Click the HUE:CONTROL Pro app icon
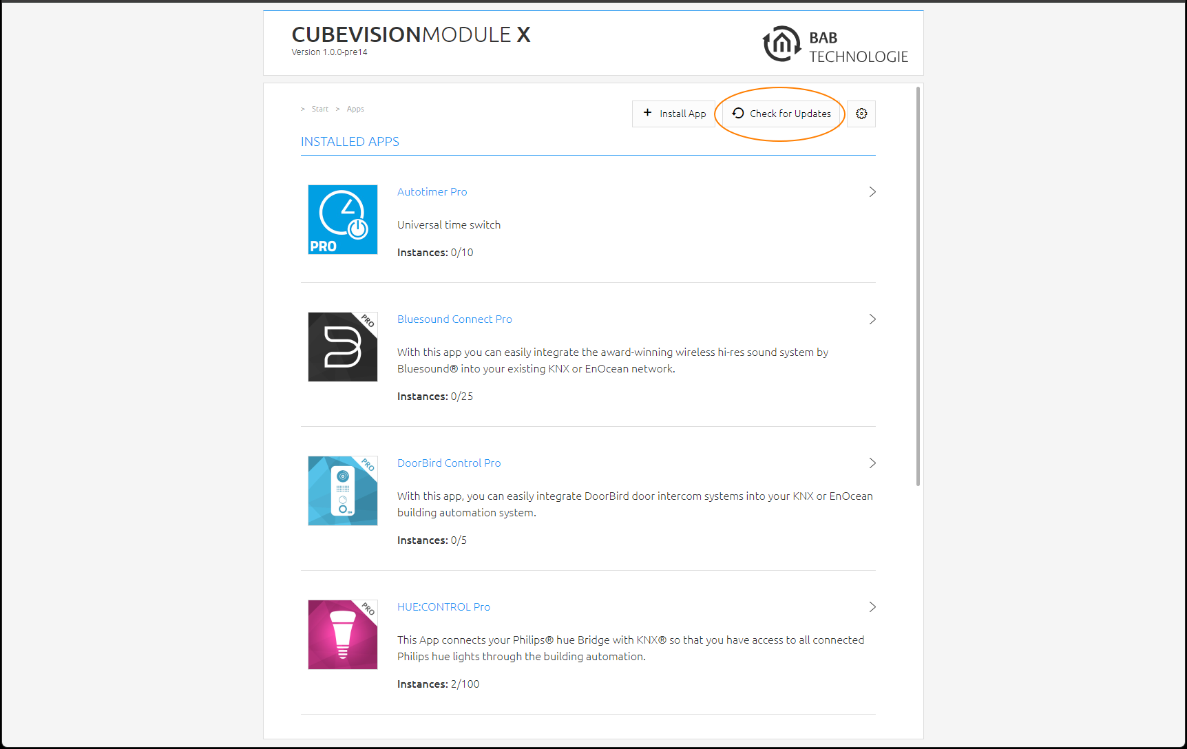 [x=343, y=635]
